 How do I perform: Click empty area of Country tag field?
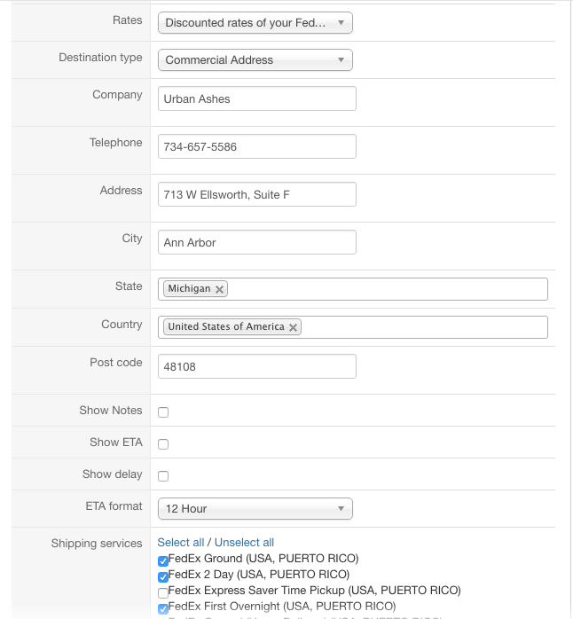point(426,327)
